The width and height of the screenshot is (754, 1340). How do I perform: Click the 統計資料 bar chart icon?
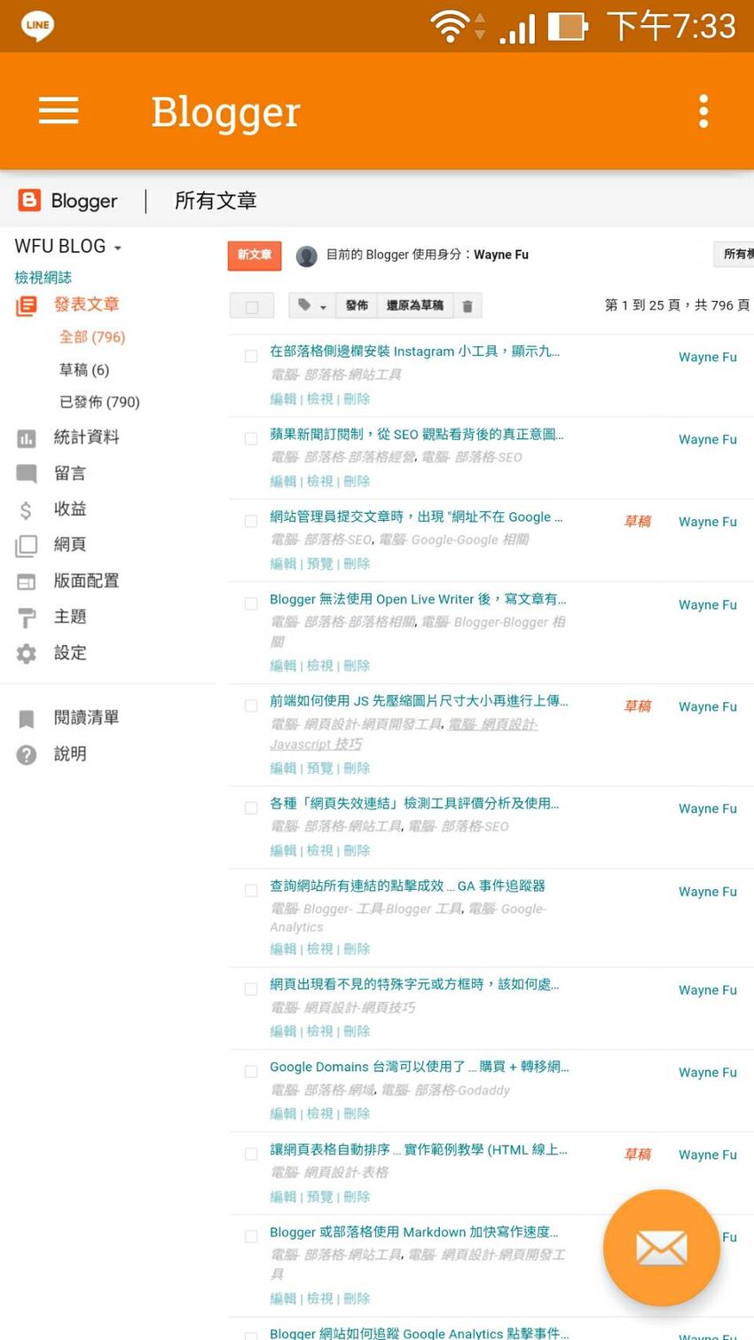point(27,437)
